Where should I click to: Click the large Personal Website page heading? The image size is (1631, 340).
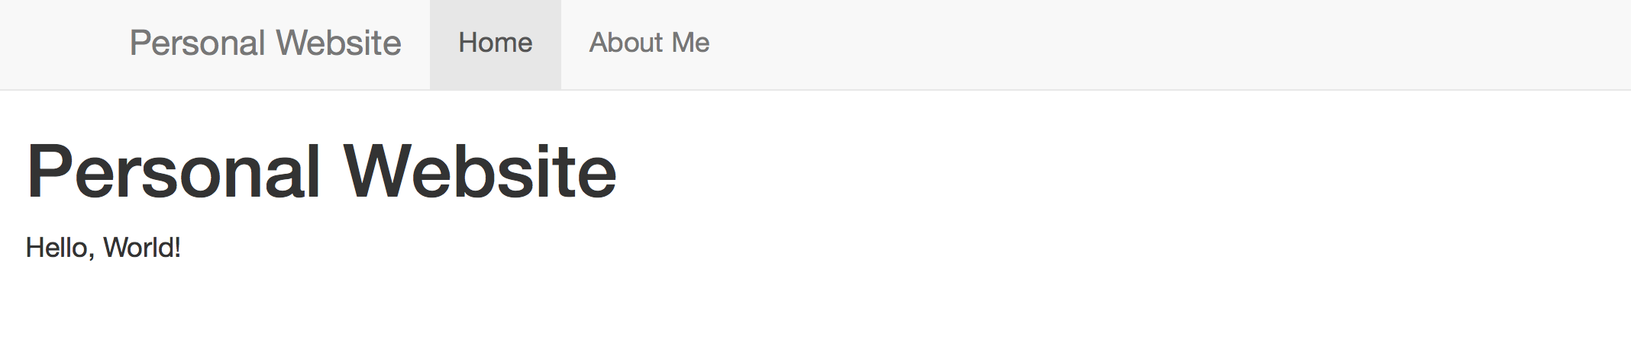(x=321, y=172)
